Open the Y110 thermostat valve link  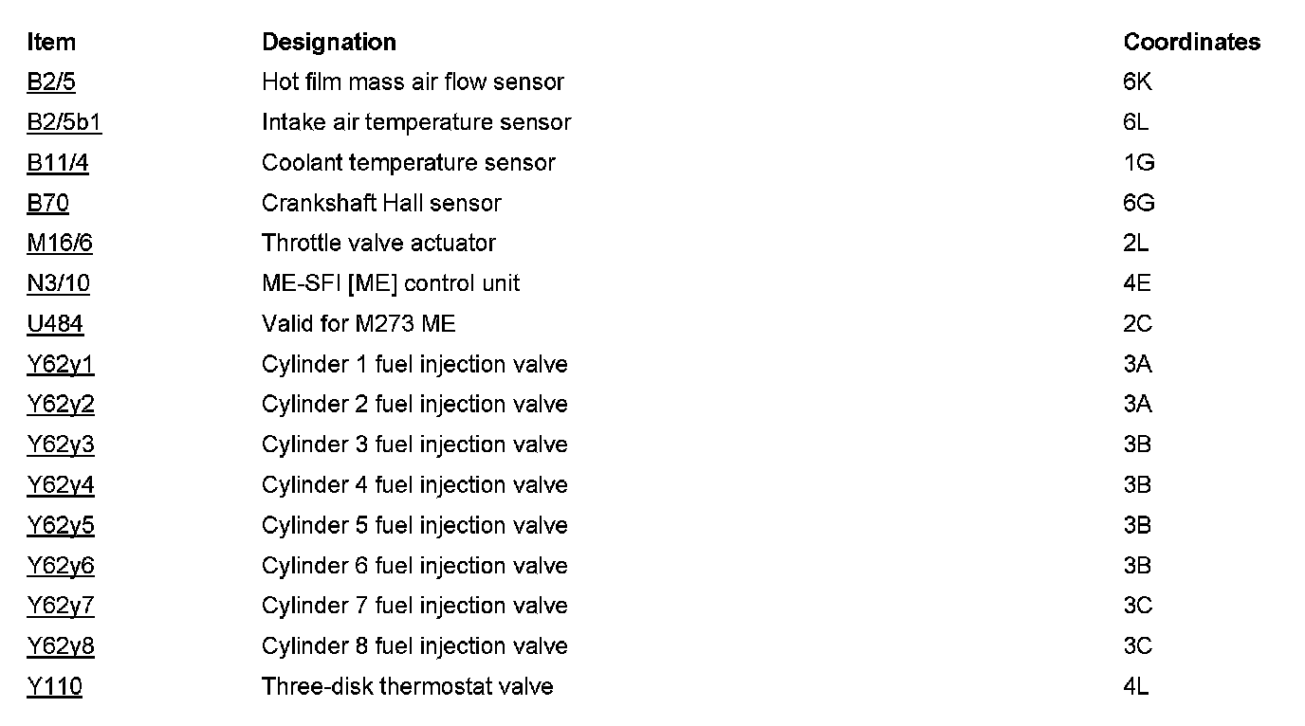(55, 686)
